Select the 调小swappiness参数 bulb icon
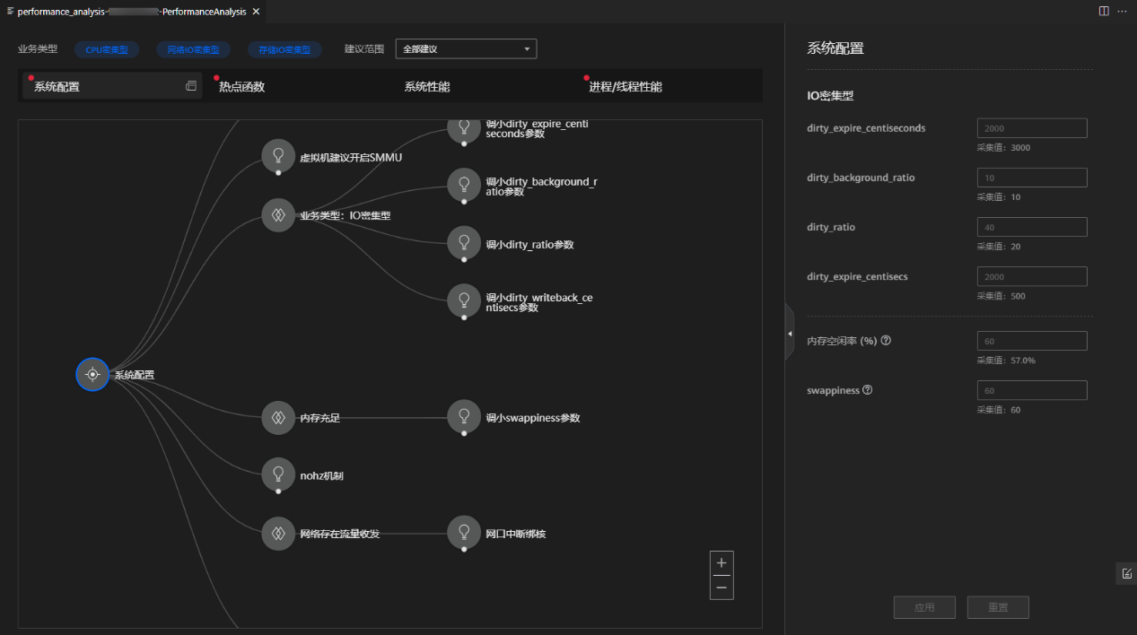 (x=464, y=416)
